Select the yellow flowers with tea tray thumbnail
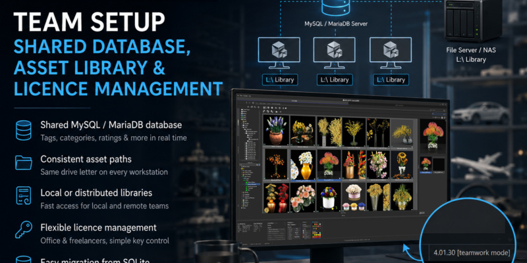The image size is (527, 263). click(302, 130)
